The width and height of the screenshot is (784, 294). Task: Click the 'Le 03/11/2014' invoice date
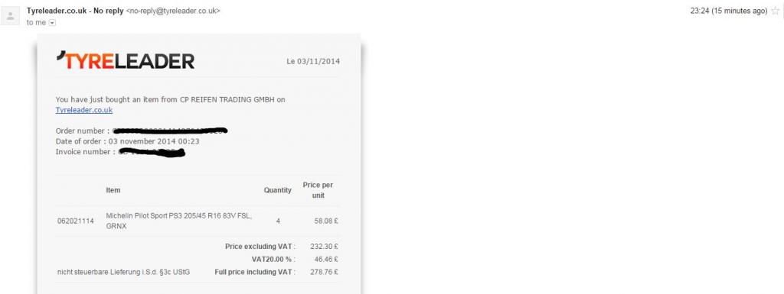(313, 61)
